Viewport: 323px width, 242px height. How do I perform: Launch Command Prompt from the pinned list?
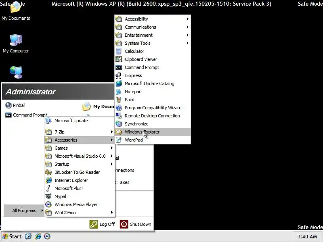(26, 115)
